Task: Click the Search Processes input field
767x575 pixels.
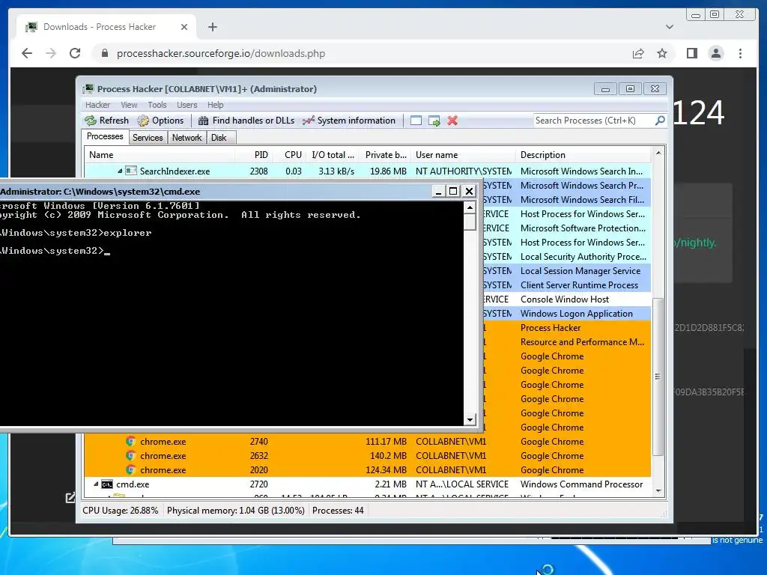Action: click(594, 121)
